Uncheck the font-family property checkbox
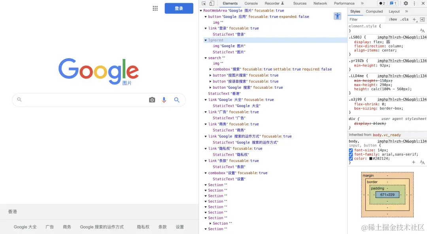 click(351, 154)
